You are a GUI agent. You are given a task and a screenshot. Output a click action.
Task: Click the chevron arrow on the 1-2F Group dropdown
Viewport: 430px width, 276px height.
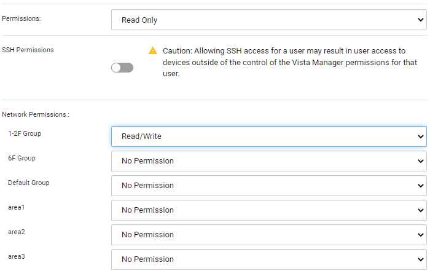[x=420, y=136]
